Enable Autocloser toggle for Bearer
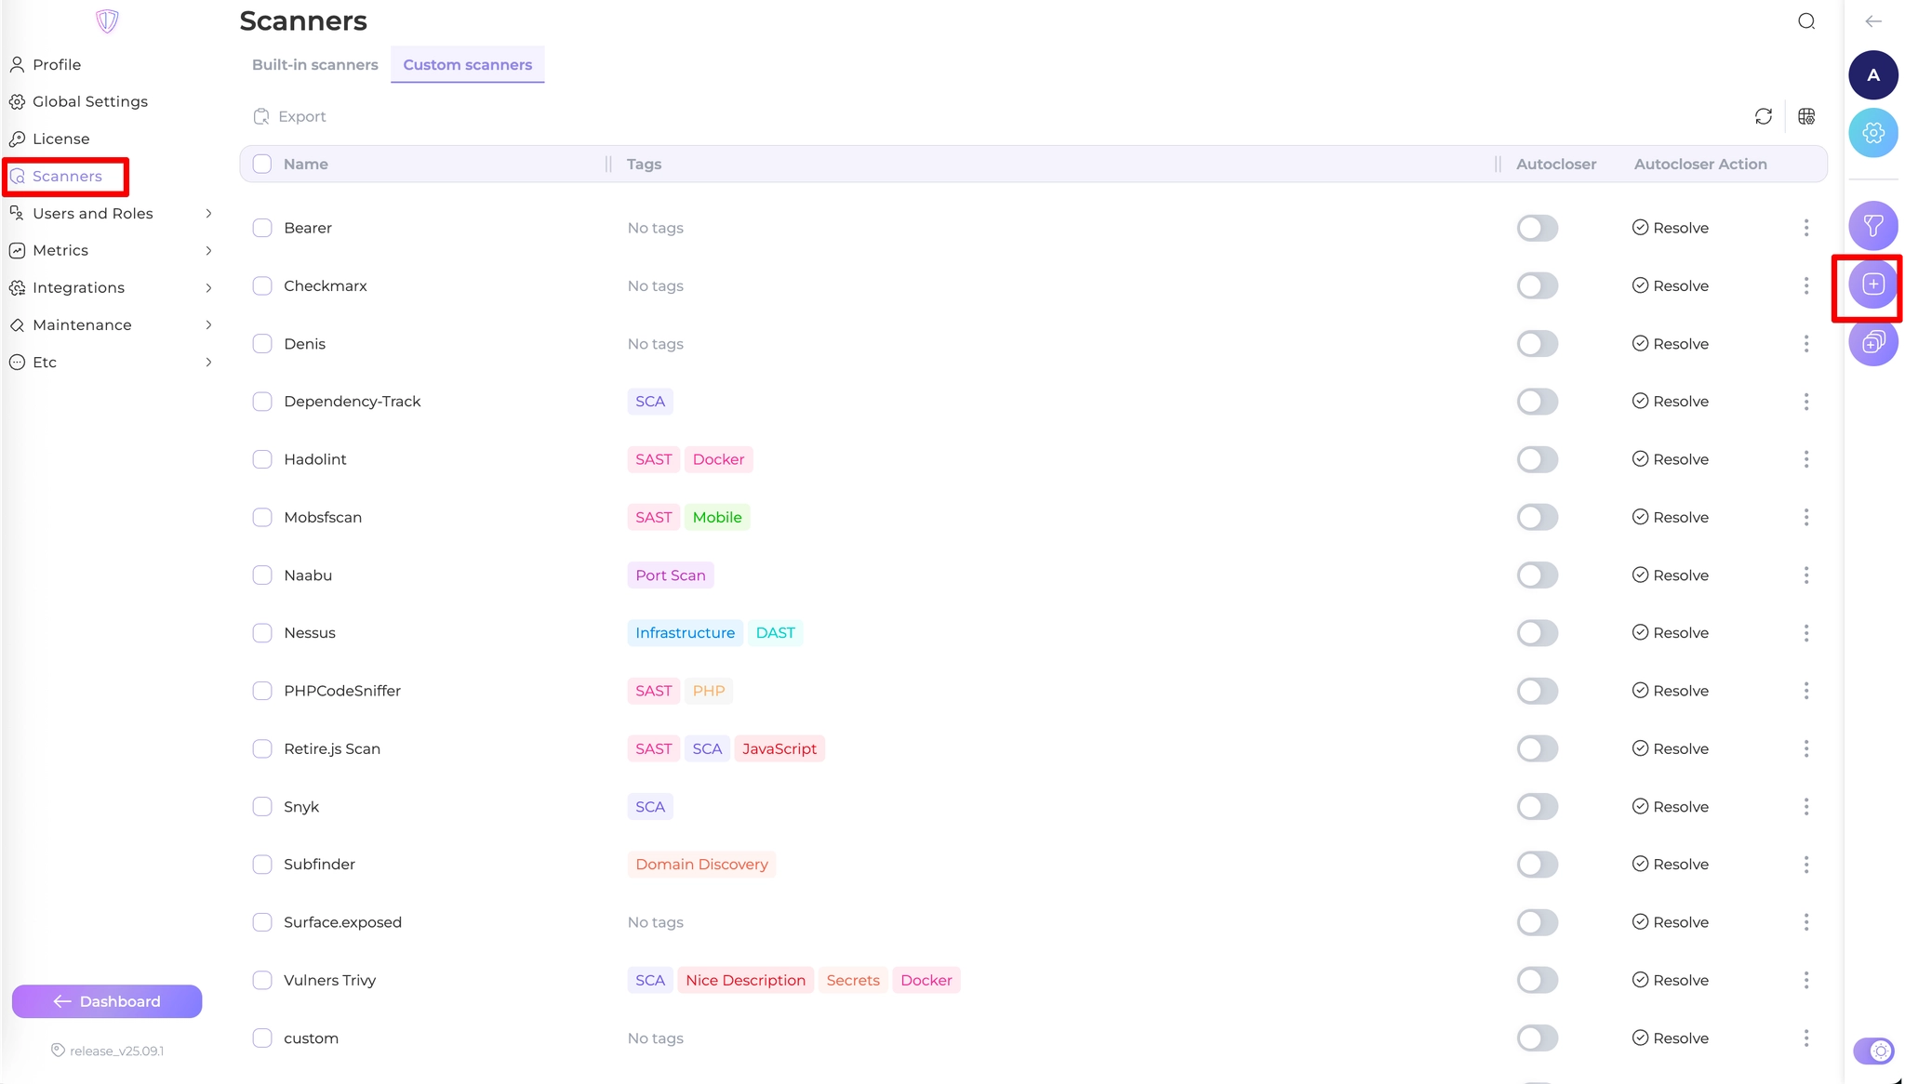Screen dimensions: 1905x1084 pyautogui.click(x=1537, y=228)
